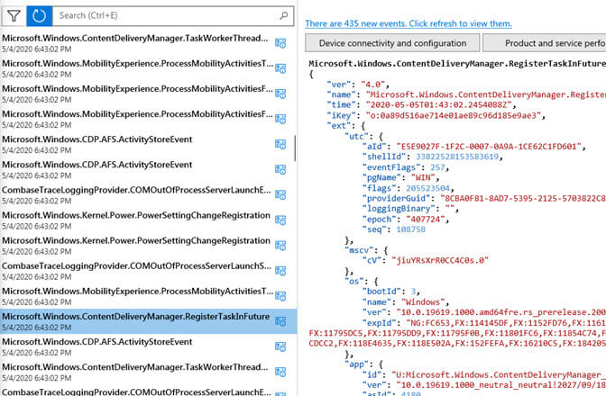Image resolution: width=606 pixels, height=396 pixels.
Task: Select the first Kernel.Power.PowerSettingChangeRegistration event
Action: click(149, 220)
